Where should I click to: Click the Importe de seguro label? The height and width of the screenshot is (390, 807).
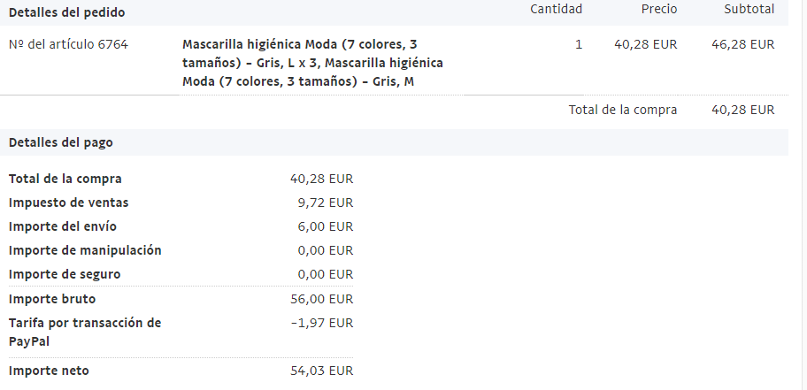[x=65, y=274]
